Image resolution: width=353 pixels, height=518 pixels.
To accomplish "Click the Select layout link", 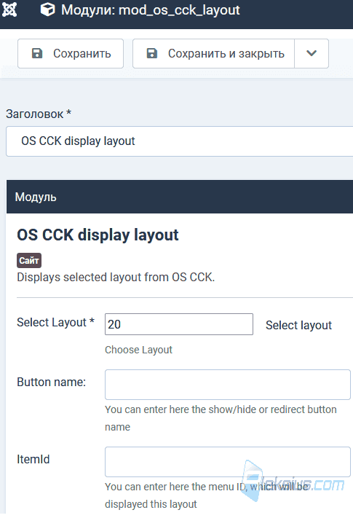I will tap(298, 326).
